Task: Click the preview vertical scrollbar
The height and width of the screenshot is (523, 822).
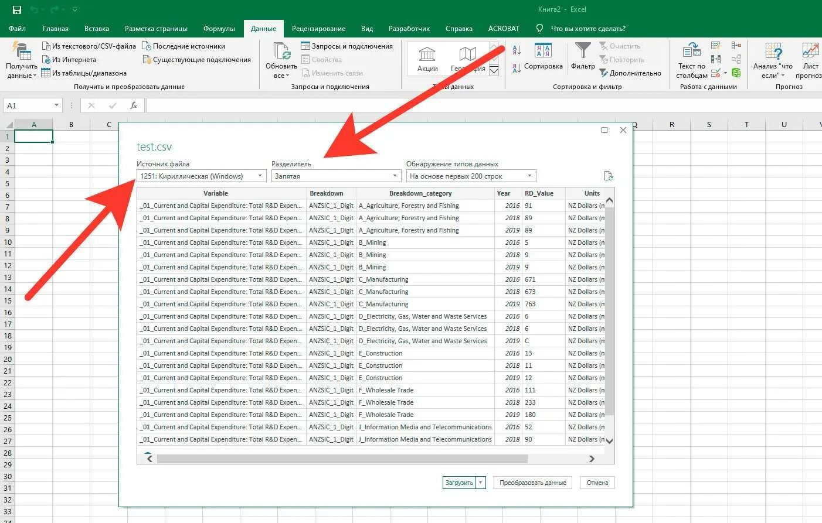Action: 609,311
